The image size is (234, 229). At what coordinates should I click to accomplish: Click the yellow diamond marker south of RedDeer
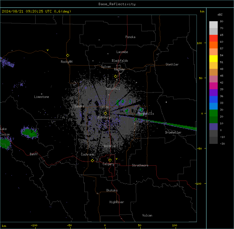[x=116, y=76]
